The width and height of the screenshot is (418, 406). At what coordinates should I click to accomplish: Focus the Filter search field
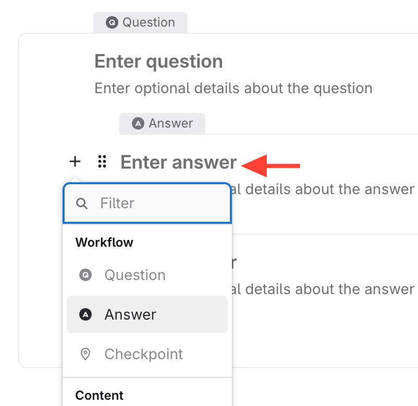(x=156, y=203)
